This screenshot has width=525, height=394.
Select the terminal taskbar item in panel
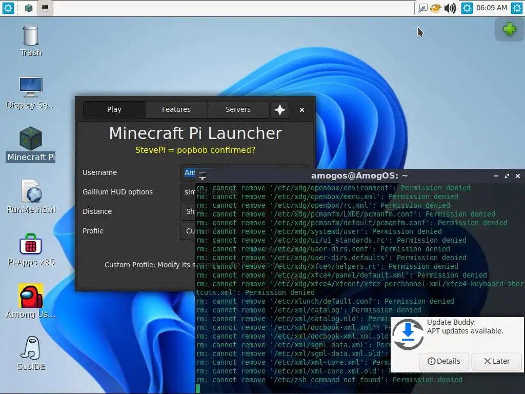pyautogui.click(x=45, y=8)
